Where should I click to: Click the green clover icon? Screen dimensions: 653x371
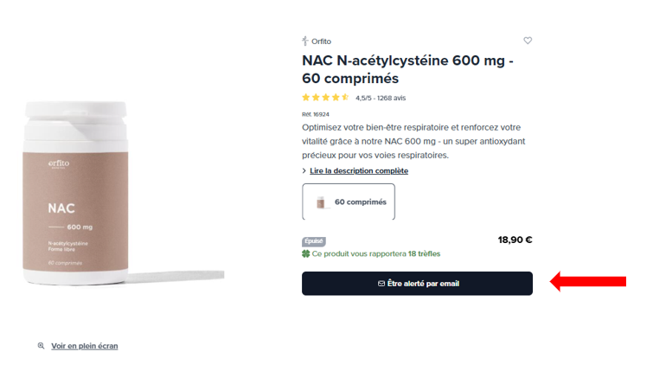point(305,253)
